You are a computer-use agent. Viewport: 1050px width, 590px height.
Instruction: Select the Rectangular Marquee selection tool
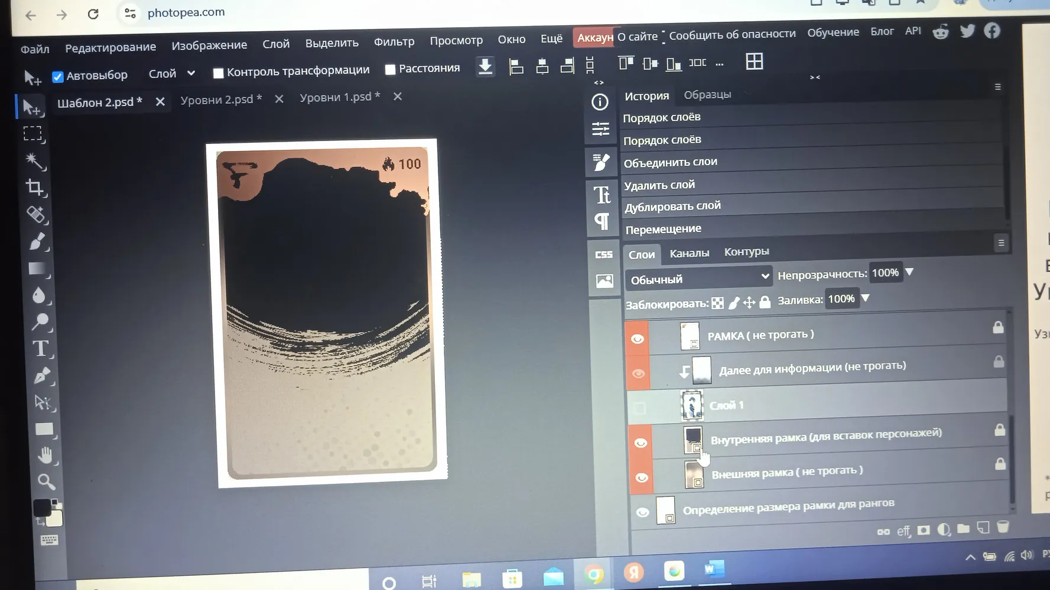pos(32,134)
